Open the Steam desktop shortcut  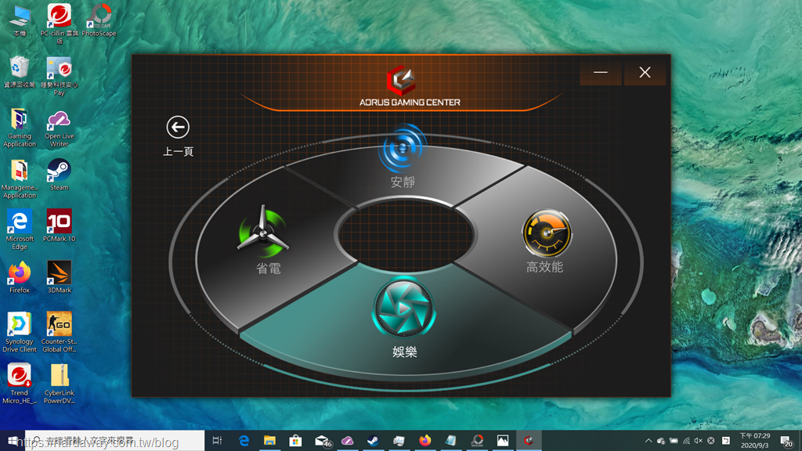point(60,175)
